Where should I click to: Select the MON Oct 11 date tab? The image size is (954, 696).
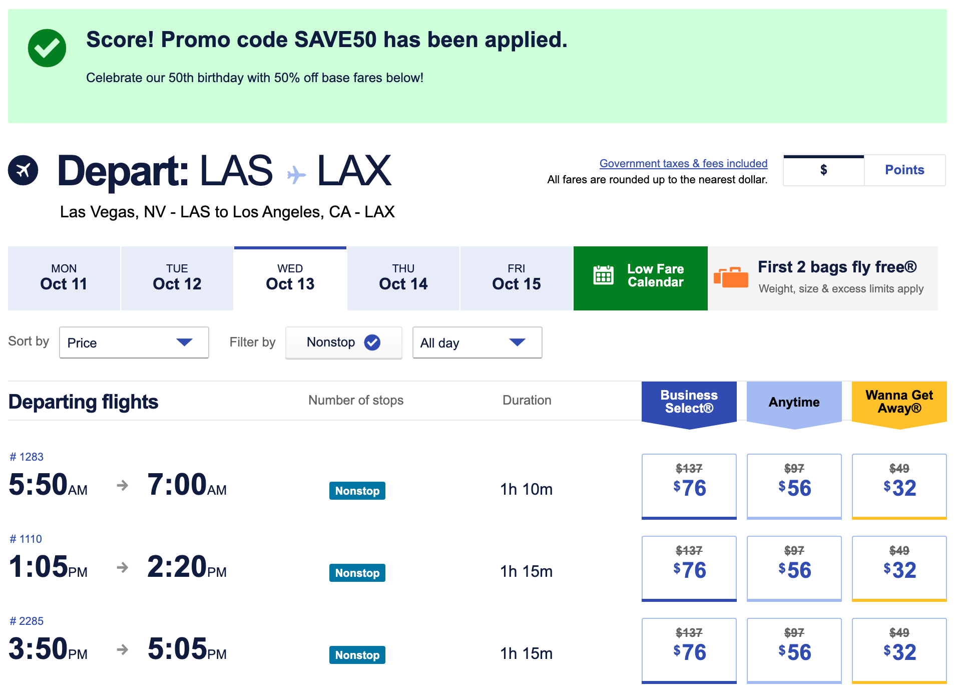pos(64,278)
